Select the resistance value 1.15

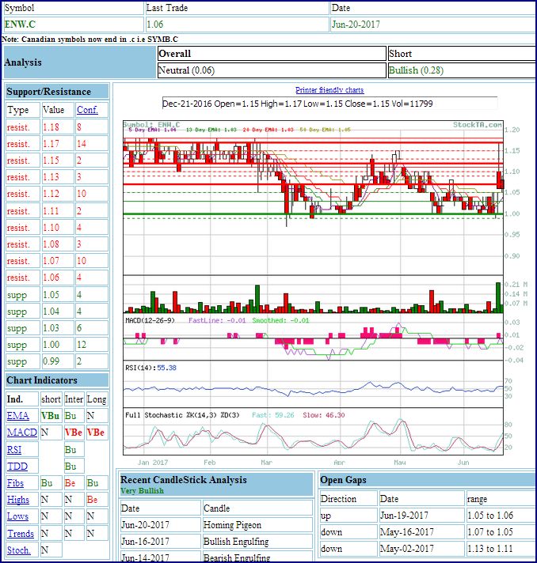(x=51, y=161)
